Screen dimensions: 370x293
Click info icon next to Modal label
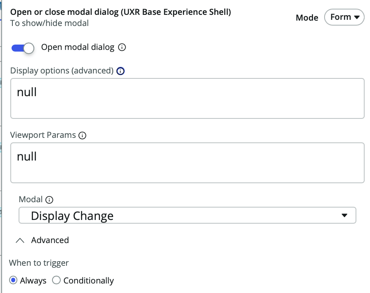pyautogui.click(x=49, y=200)
